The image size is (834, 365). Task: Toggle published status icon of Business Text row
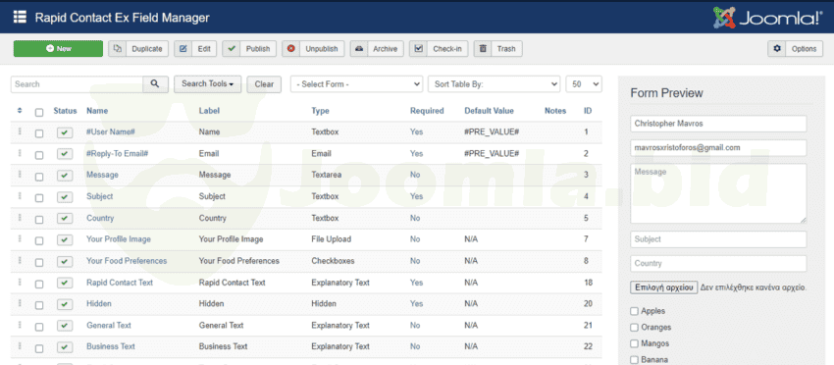[x=65, y=347]
